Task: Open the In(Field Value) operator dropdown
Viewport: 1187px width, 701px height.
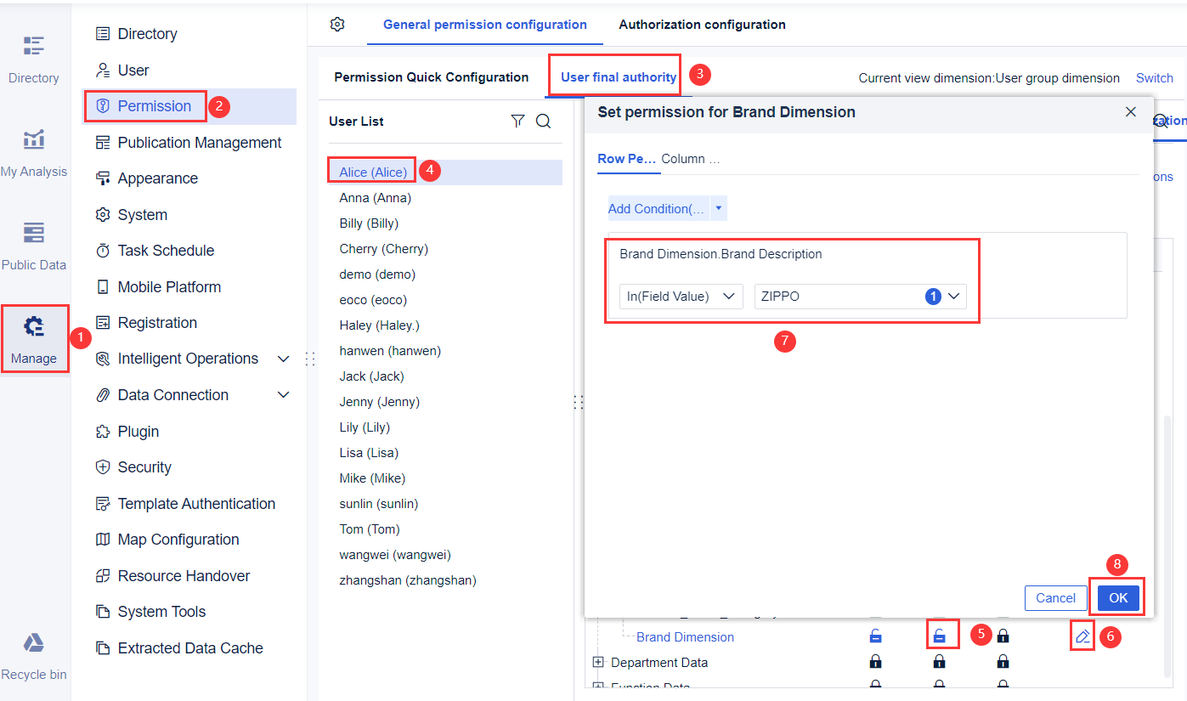Action: coord(681,296)
